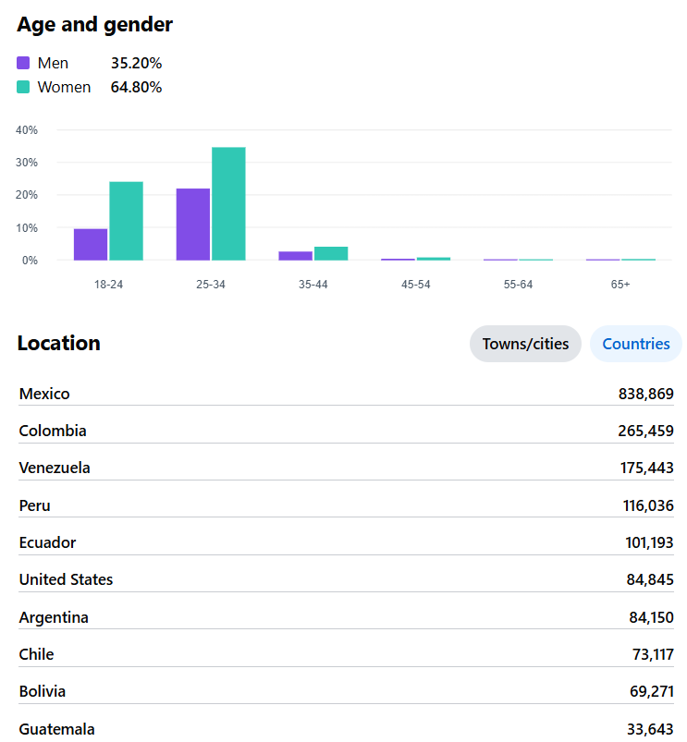Click the men bar for 35-44
The height and width of the screenshot is (742, 687).
click(x=295, y=256)
